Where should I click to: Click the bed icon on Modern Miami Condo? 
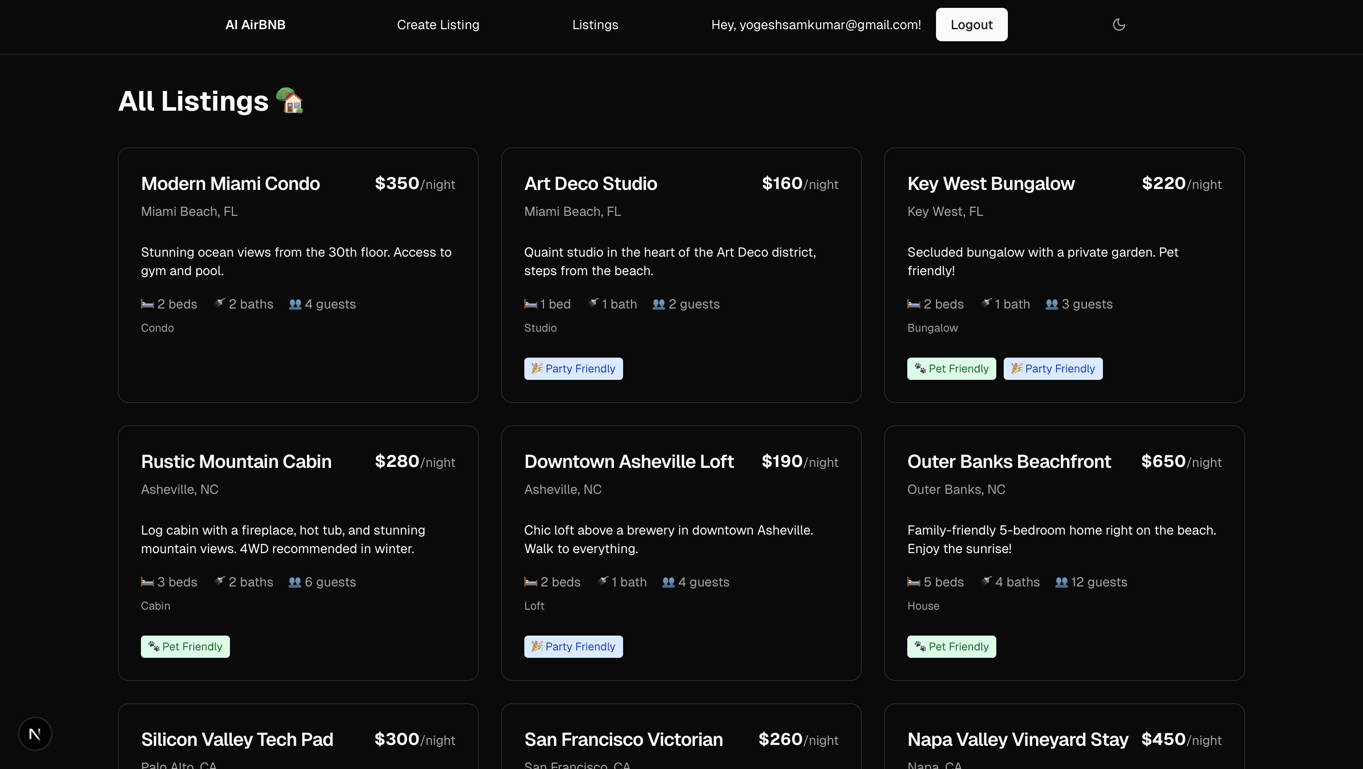click(147, 304)
